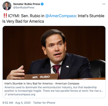108x106 pixels.
Task: Click the 9:52 AM timestamp
Action: 8,103
